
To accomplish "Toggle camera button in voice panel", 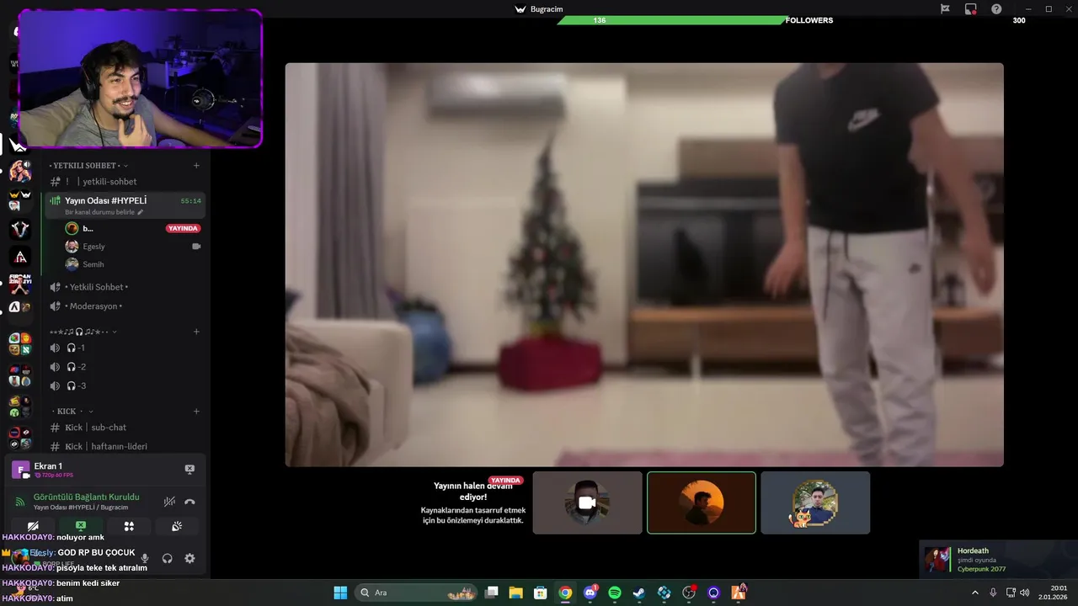I will coord(33,526).
